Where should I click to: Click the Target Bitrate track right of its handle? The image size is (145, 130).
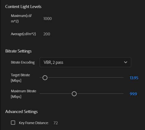[86, 78]
